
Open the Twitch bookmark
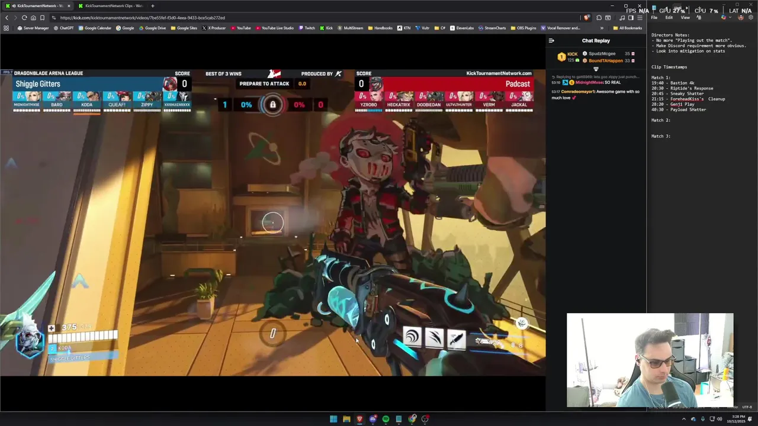tap(307, 28)
